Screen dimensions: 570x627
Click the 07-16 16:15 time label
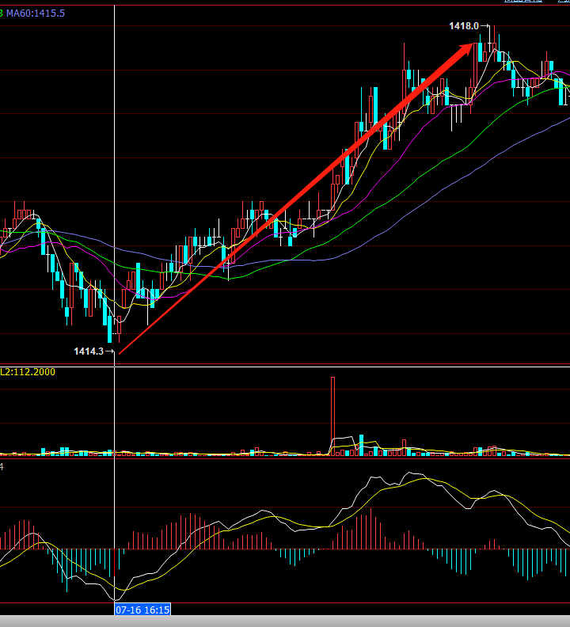[x=142, y=610]
